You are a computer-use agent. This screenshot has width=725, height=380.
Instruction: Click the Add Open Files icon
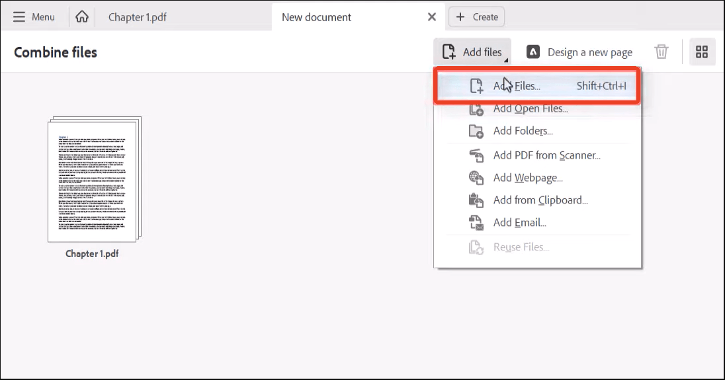pos(476,110)
